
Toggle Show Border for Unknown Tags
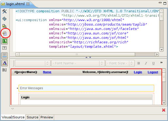pyautogui.click(x=5, y=41)
